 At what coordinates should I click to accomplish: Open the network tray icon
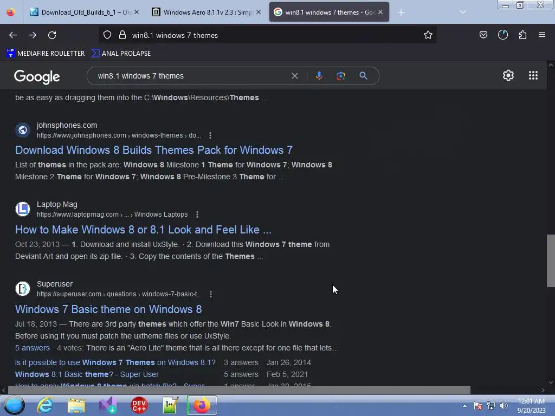[491, 406]
